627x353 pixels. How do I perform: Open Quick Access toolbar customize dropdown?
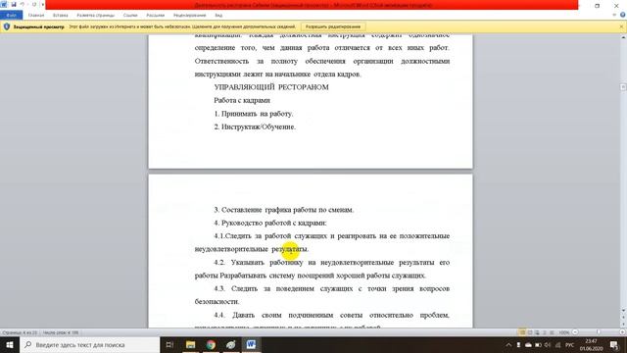42,4
